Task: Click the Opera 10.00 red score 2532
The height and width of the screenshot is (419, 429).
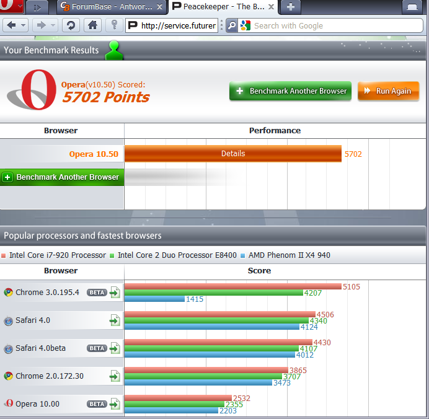Action: pyautogui.click(x=242, y=398)
